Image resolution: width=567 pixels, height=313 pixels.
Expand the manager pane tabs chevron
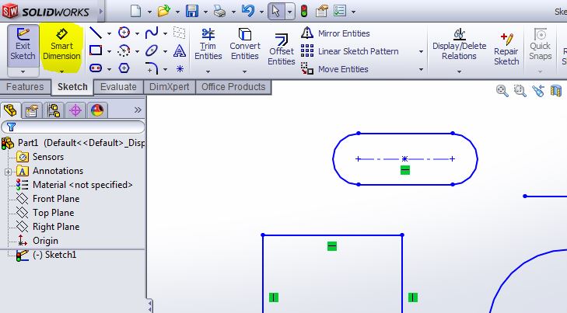[x=138, y=110]
